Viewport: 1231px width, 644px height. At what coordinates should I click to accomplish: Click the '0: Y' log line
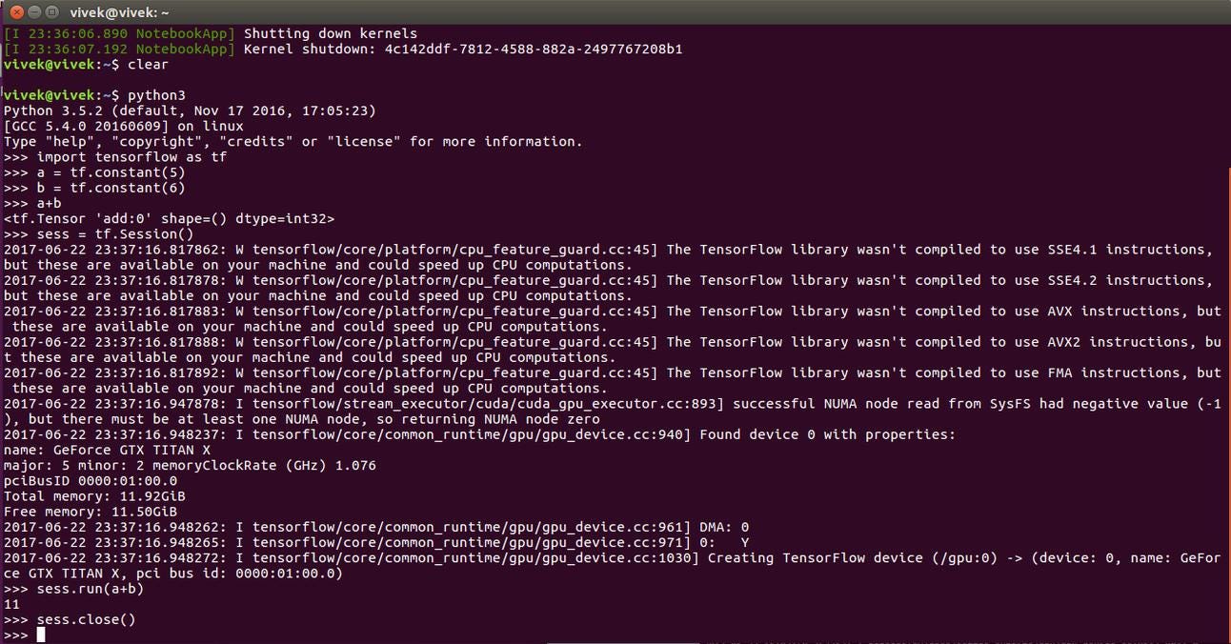coord(376,542)
